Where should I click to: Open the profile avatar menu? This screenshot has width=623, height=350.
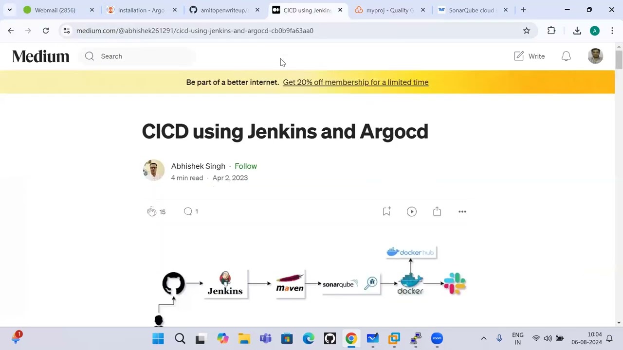pyautogui.click(x=595, y=56)
